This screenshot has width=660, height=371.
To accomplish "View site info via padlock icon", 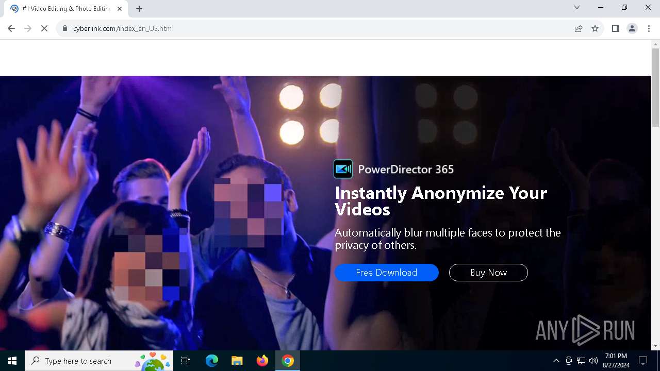I will pos(65,28).
